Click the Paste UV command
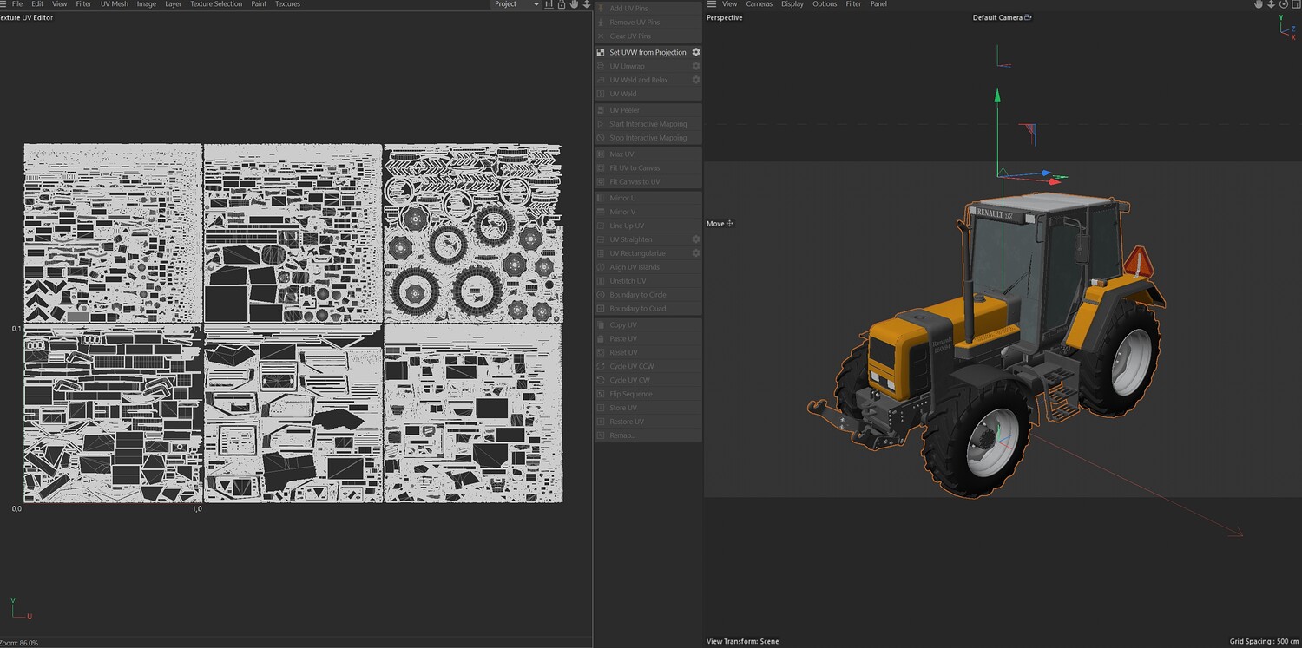Image resolution: width=1302 pixels, height=648 pixels. (648, 339)
